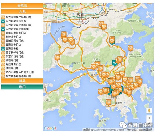Viewport: 155px width, 132px height.
Task: Zoom in with the map plus button
Action: (x=149, y=118)
